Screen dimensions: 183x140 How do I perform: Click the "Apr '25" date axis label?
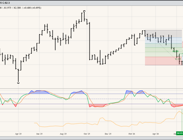click(x=18, y=134)
